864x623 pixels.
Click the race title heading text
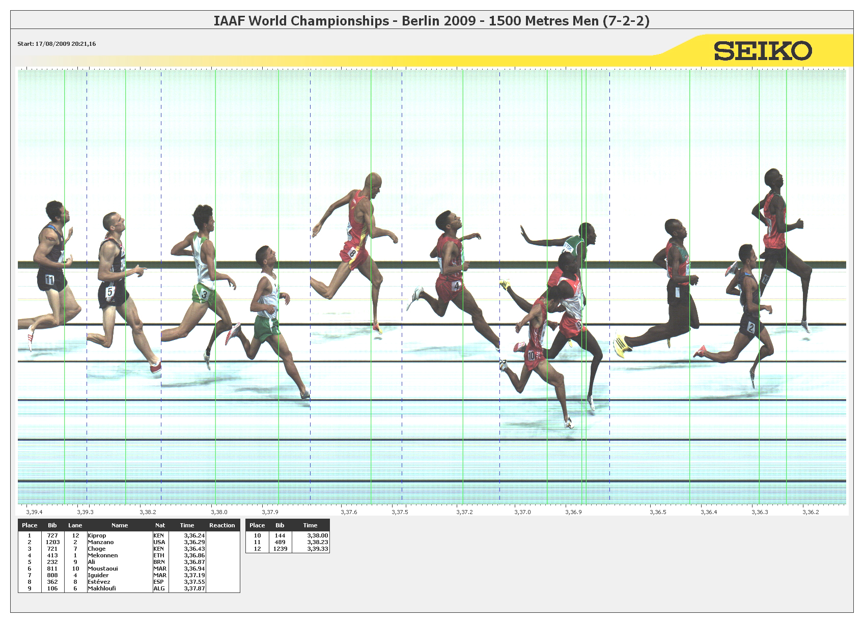tap(431, 21)
